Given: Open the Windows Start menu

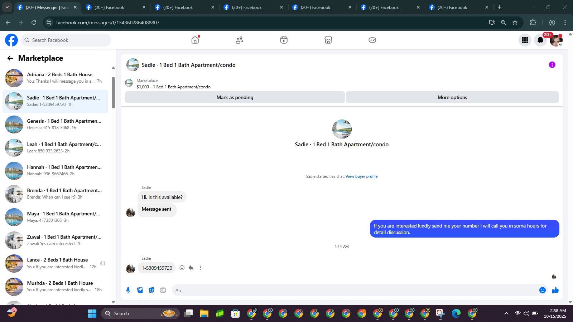Looking at the screenshot, I should pos(92,313).
